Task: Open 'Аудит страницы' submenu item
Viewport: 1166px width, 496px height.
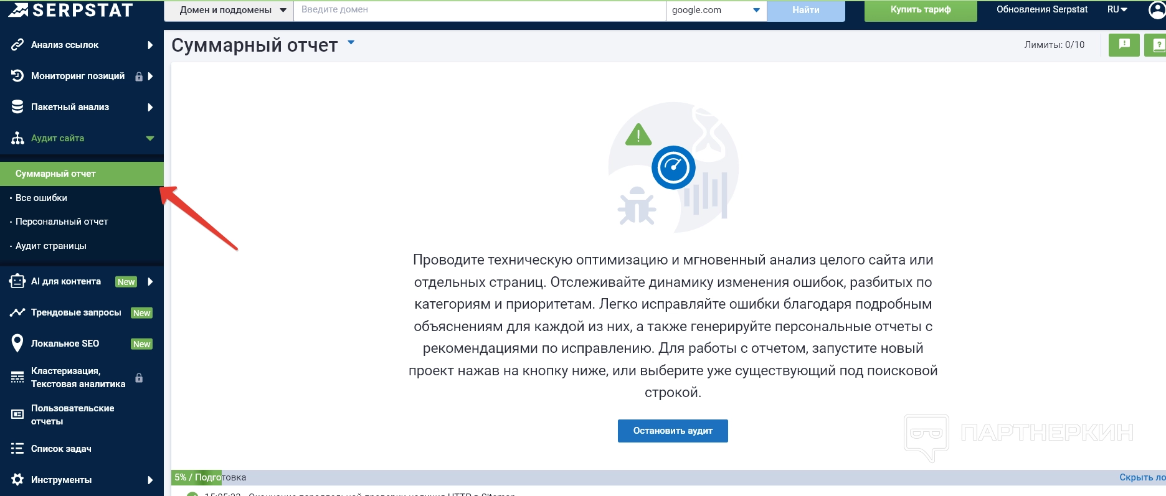Action: click(51, 246)
